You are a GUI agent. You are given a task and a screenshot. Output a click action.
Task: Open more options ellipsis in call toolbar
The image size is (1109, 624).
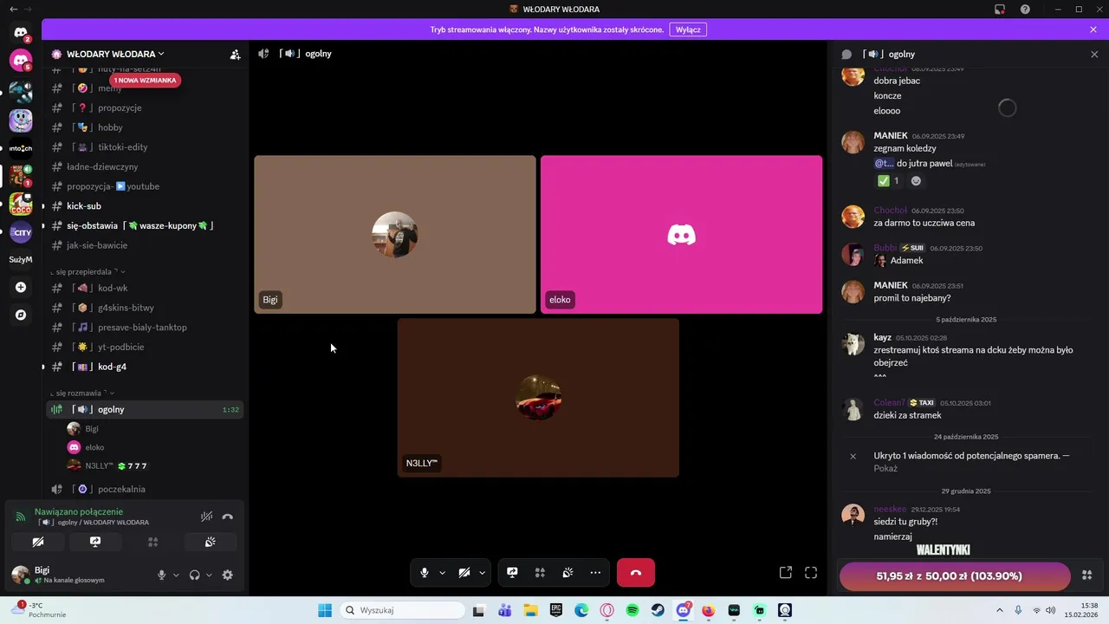[x=595, y=573]
